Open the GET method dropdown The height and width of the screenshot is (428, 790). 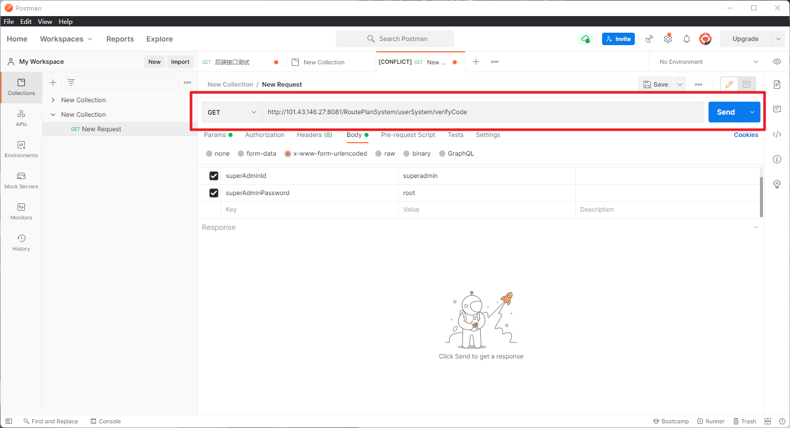pos(232,112)
